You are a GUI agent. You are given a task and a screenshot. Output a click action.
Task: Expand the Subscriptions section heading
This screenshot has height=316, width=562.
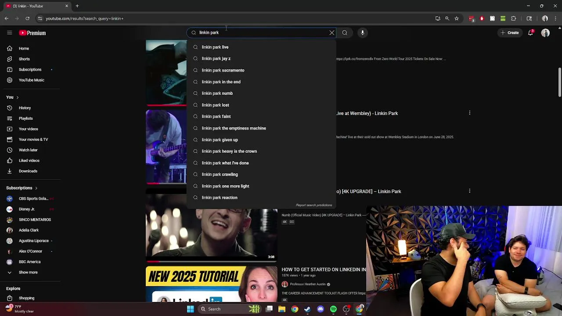tap(22, 188)
